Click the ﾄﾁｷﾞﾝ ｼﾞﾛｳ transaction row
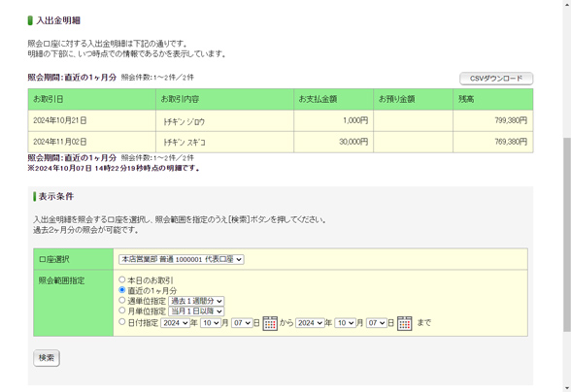 pos(281,121)
